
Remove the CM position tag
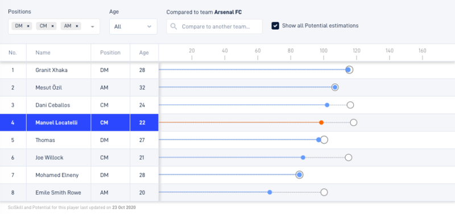point(52,26)
